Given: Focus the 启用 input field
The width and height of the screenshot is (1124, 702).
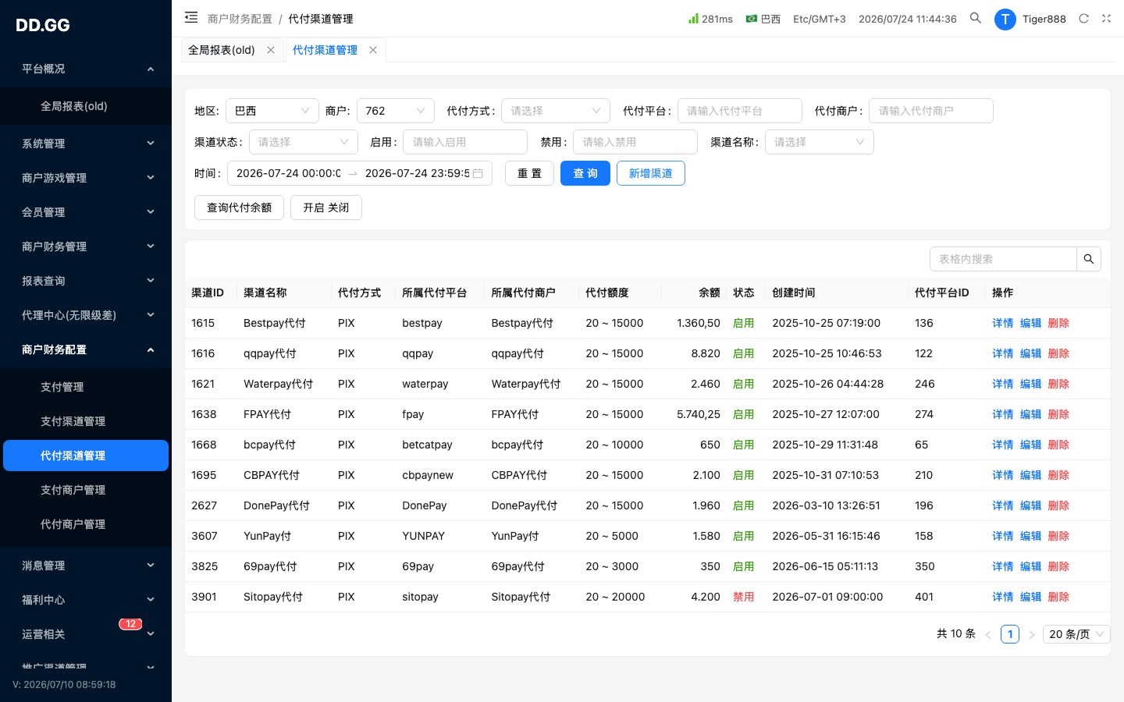Looking at the screenshot, I should click(x=465, y=142).
